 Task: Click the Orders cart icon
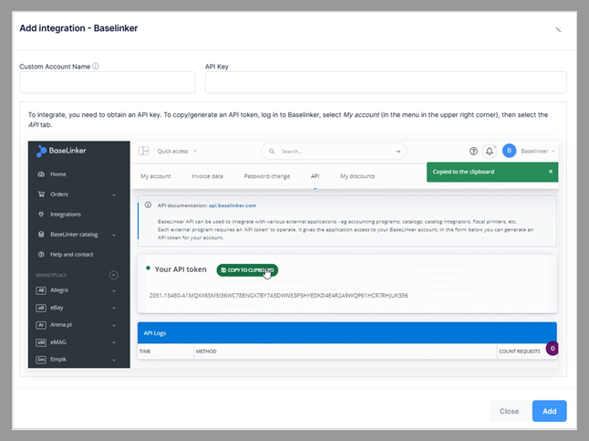(x=41, y=194)
